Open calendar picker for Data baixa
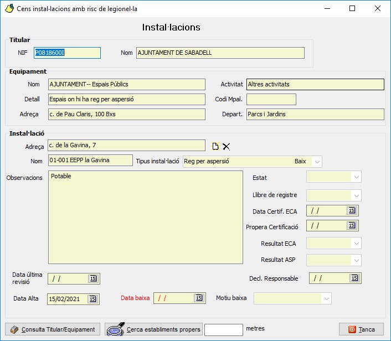 [x=198, y=298]
